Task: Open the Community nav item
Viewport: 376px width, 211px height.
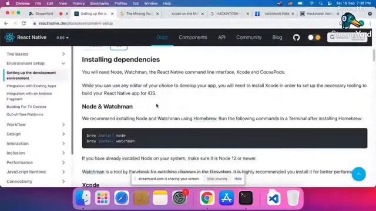Action: pos(249,38)
